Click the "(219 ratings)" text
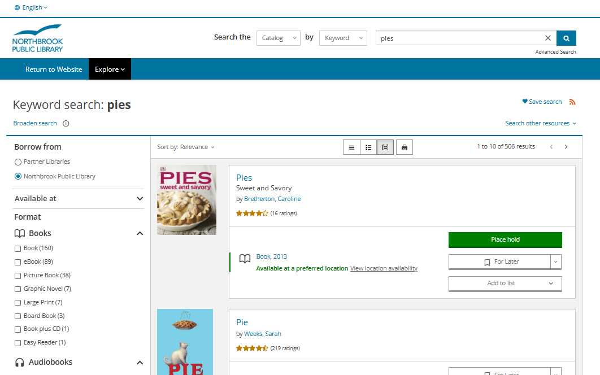600x375 pixels. coord(285,348)
